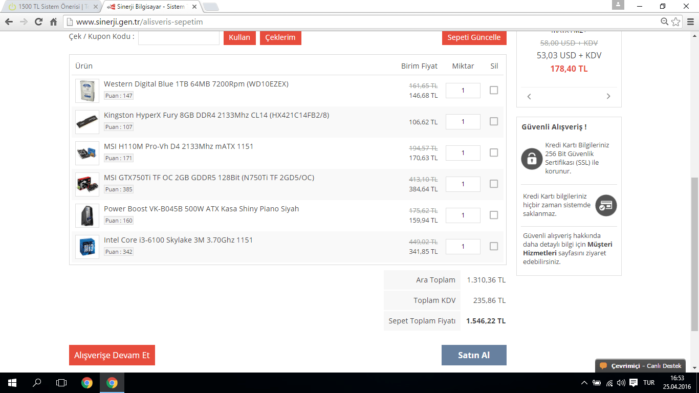Open the Intel Core i3-6100 thumbnail
The image size is (699, 393).
[87, 247]
